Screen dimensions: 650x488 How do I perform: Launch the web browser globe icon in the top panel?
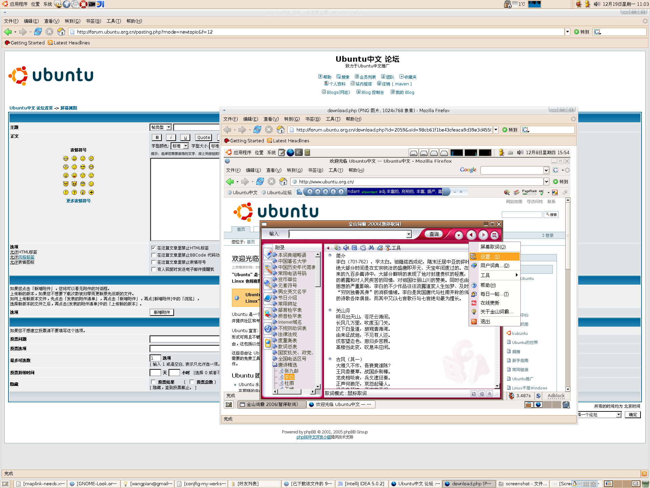(67, 4)
